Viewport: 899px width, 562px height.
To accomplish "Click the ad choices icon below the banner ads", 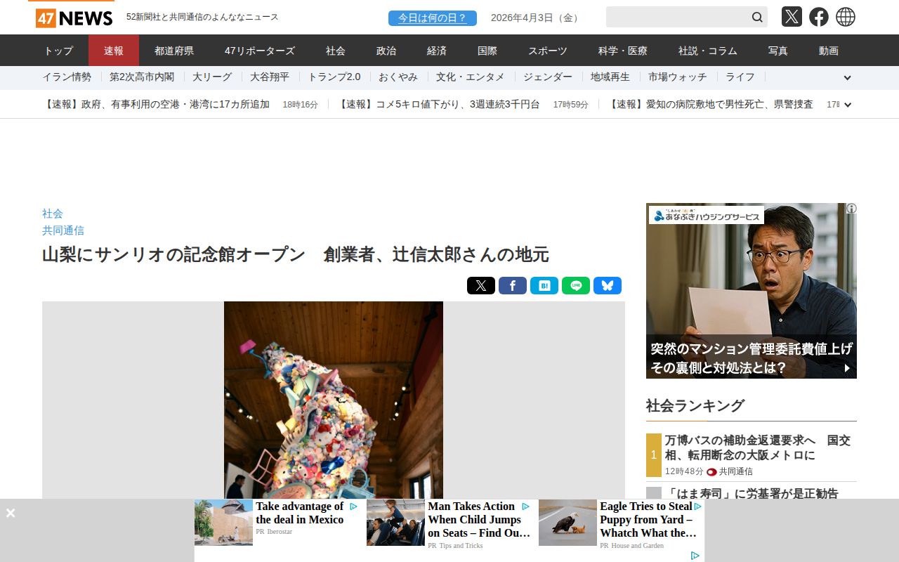I will 695,556.
